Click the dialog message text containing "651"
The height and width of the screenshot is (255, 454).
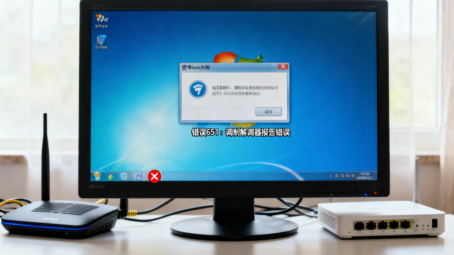pos(245,90)
